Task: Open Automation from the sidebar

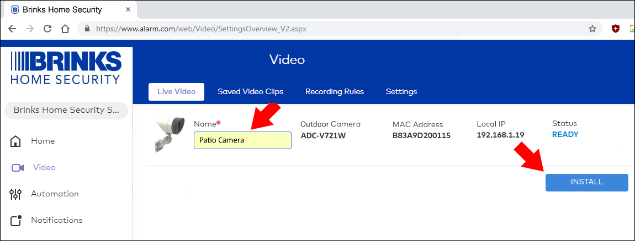Action: pos(55,194)
